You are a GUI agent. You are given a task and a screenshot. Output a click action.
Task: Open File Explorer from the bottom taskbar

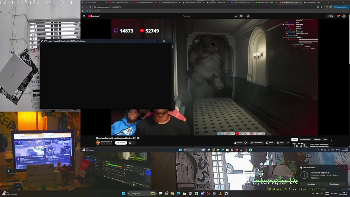tap(172, 194)
